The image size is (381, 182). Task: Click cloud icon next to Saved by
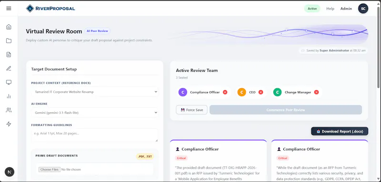pyautogui.click(x=303, y=51)
